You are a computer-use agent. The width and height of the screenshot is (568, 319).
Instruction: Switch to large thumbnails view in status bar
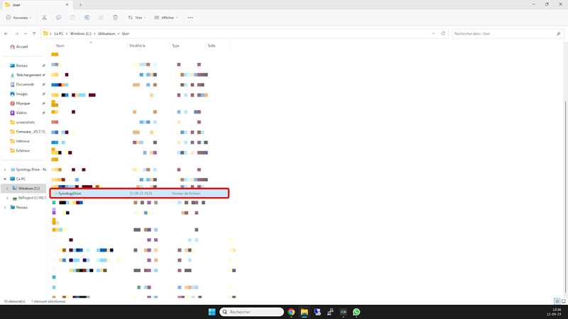(563, 301)
